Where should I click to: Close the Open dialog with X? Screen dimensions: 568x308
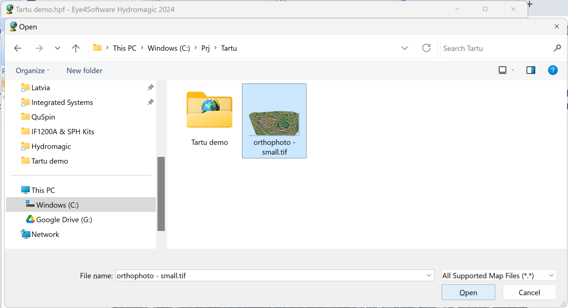(557, 26)
